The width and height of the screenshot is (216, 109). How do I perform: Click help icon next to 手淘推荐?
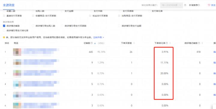pyautogui.click(x=199, y=5)
